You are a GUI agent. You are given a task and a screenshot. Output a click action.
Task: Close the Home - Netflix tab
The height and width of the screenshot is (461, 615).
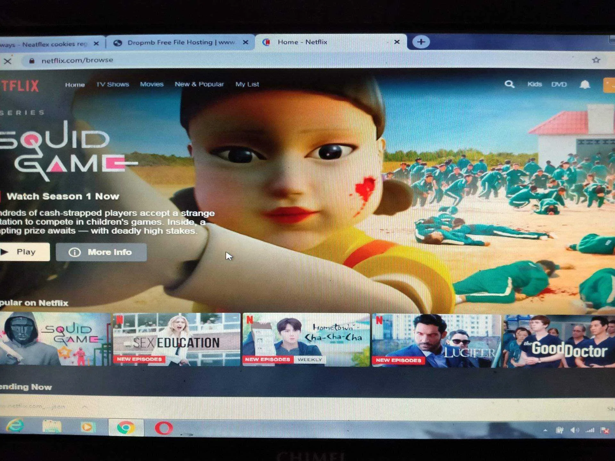[x=397, y=42]
